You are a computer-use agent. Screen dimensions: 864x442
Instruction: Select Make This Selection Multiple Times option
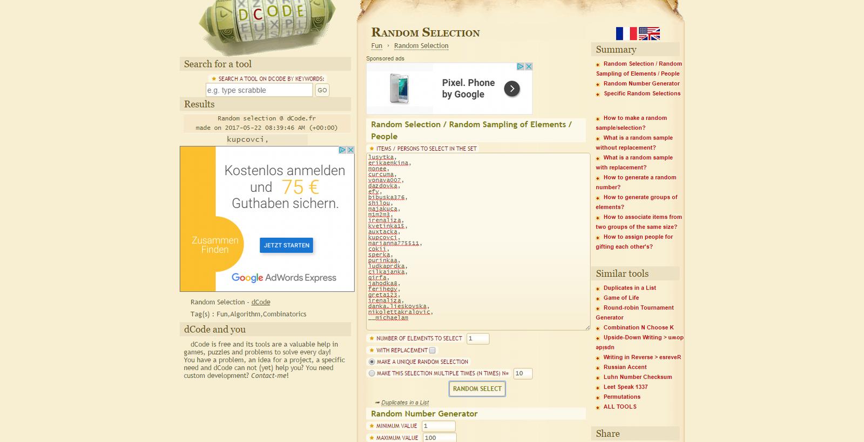coord(372,373)
